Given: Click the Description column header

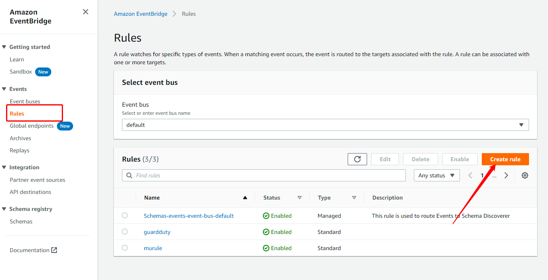Looking at the screenshot, I should tap(387, 198).
